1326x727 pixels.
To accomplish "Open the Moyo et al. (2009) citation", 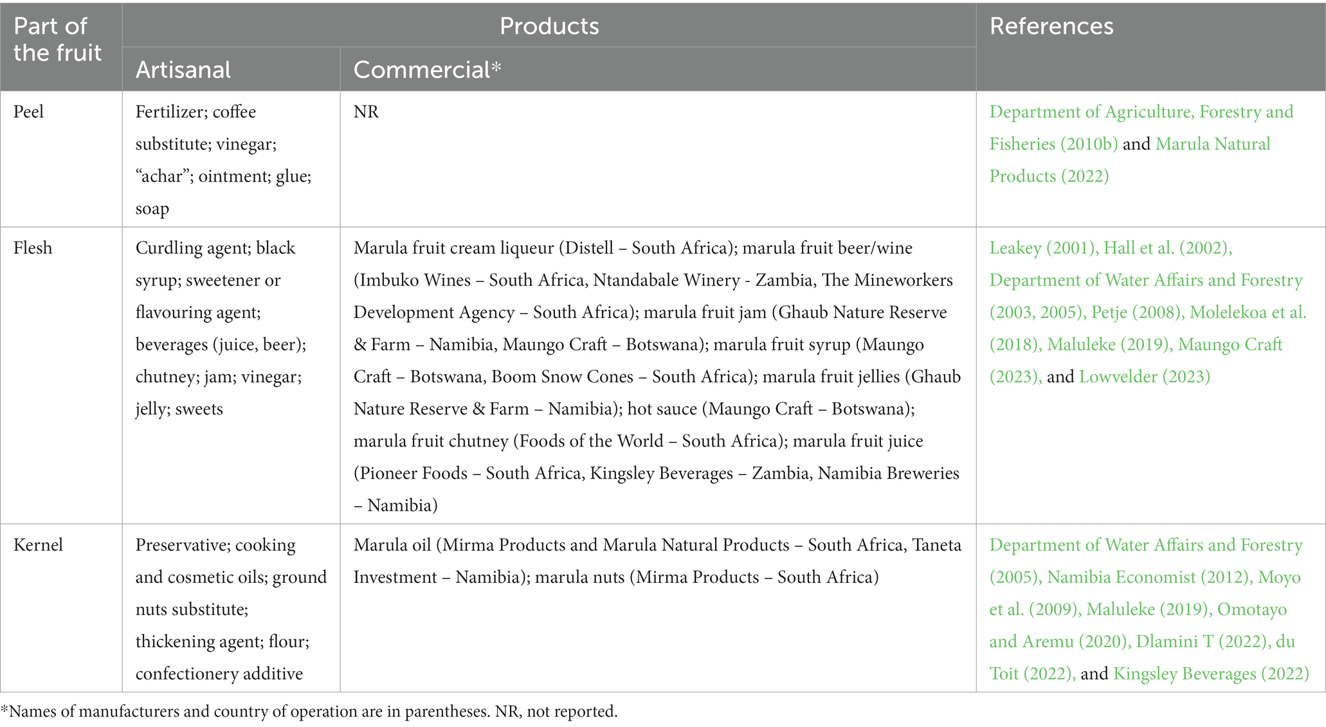I will 1145,594.
